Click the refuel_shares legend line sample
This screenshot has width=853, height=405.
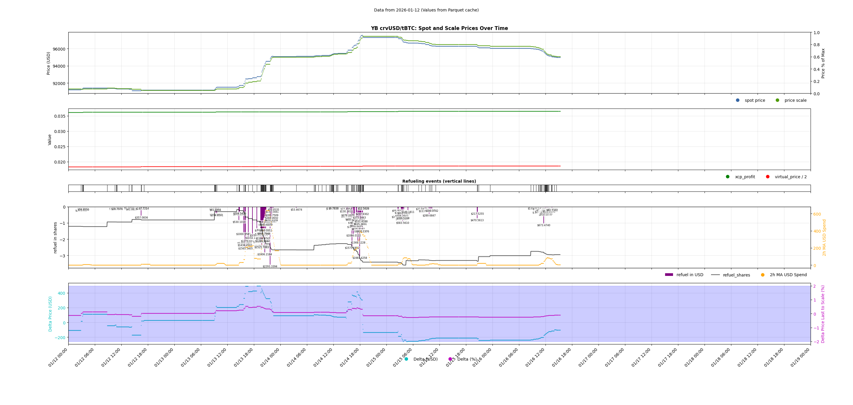[x=715, y=275]
